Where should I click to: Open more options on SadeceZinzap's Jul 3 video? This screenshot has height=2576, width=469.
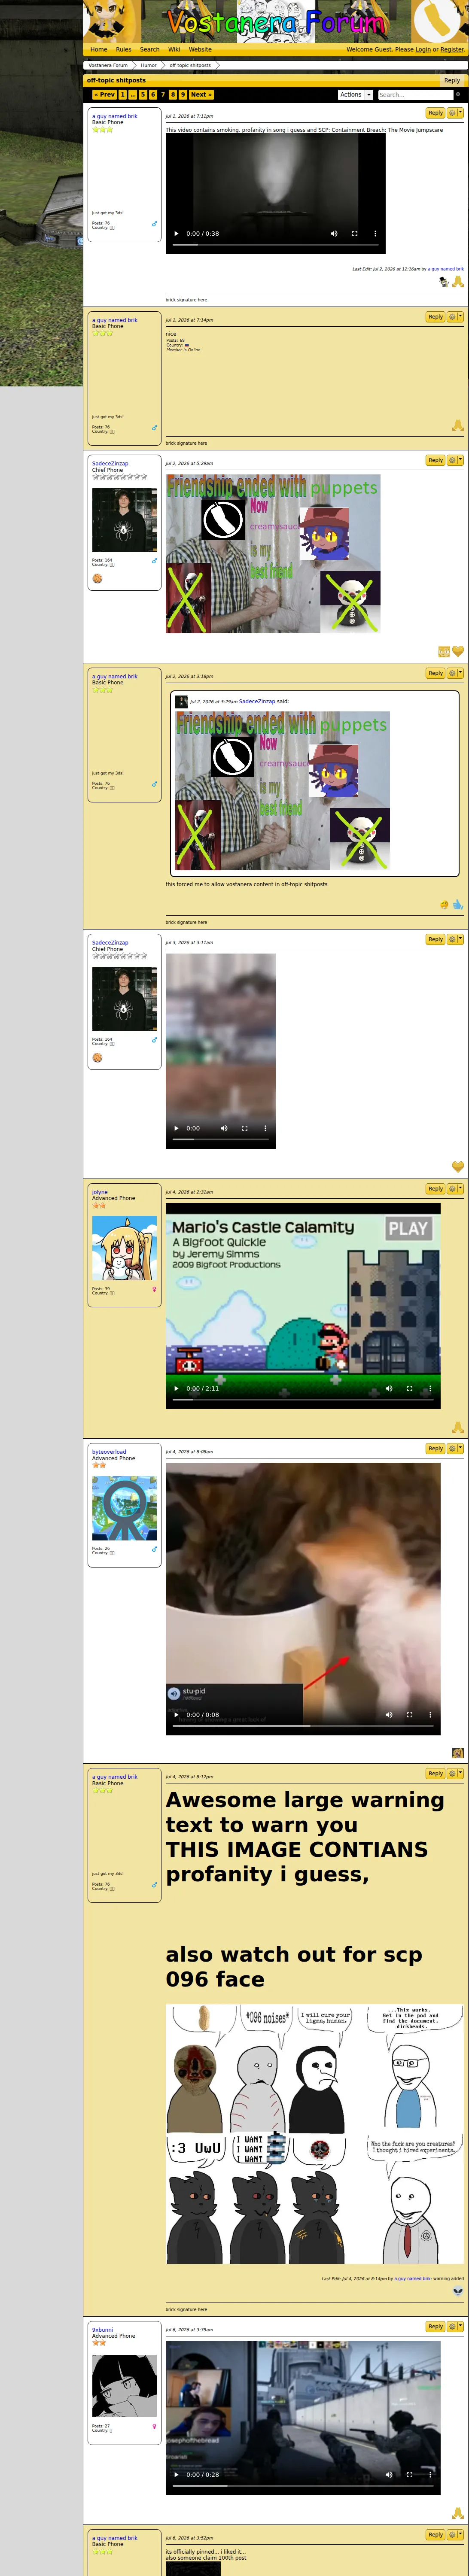tap(265, 1128)
